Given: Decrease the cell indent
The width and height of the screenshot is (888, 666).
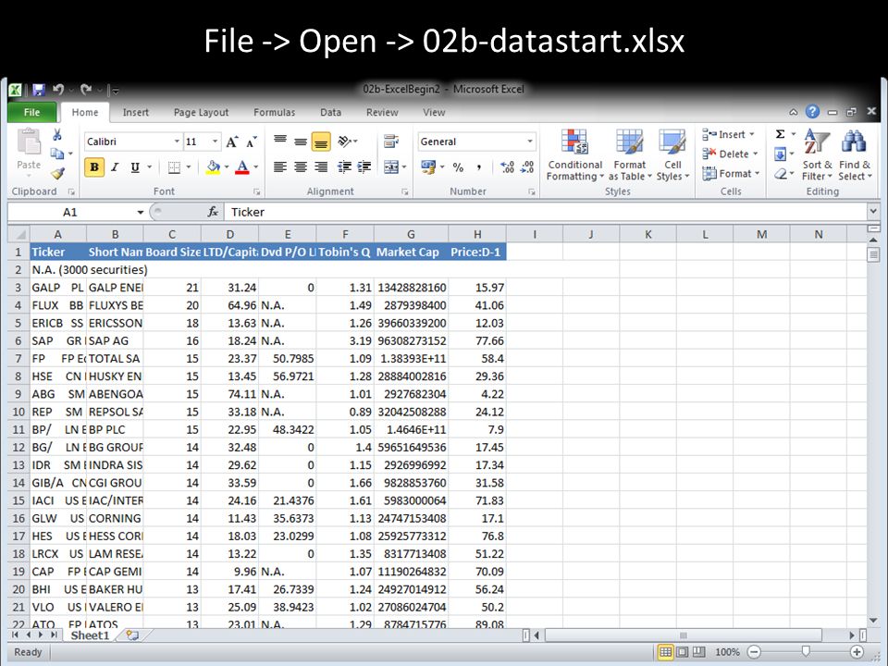Looking at the screenshot, I should click(x=344, y=167).
